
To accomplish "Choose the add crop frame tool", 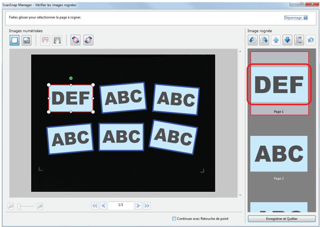I will [27, 40].
